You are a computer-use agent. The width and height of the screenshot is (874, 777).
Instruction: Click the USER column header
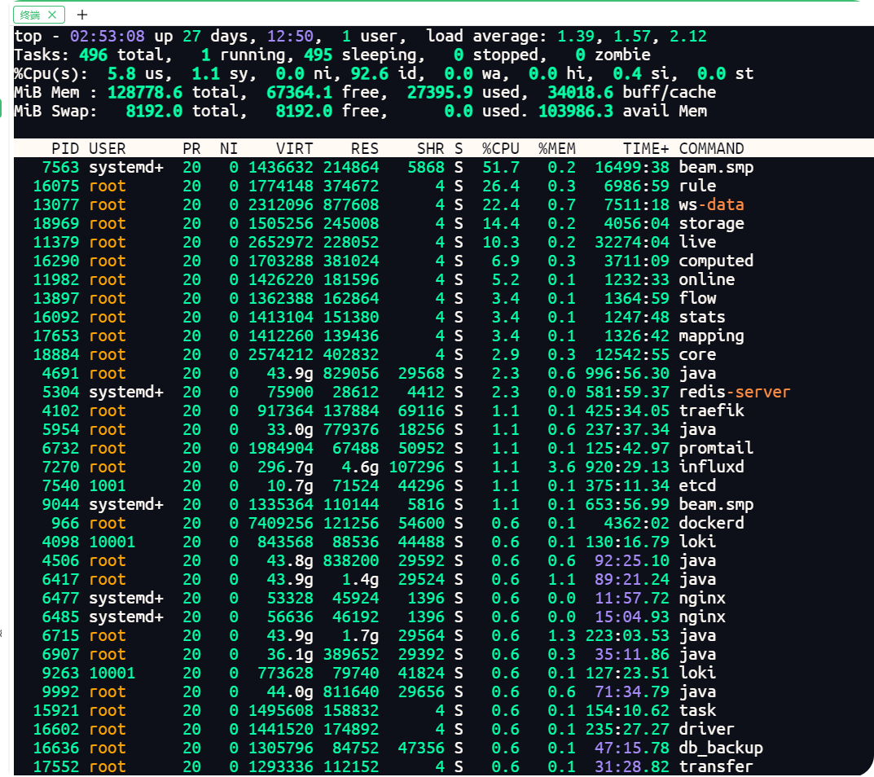pos(107,149)
